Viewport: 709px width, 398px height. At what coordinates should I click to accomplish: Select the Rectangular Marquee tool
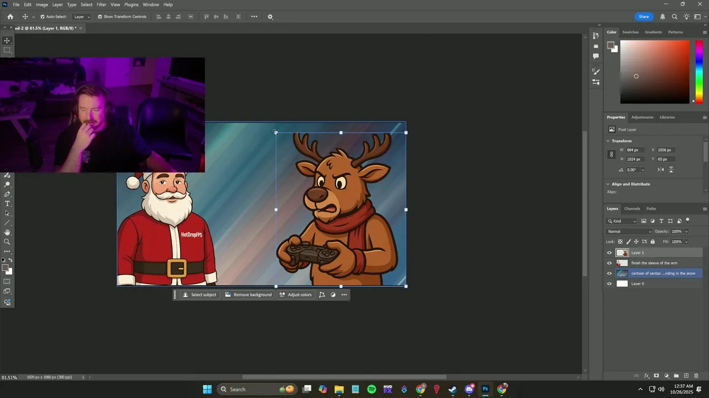[7, 50]
